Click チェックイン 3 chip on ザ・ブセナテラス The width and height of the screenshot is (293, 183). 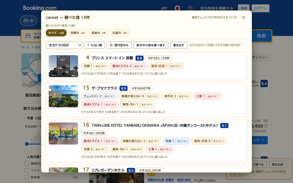tap(99, 96)
